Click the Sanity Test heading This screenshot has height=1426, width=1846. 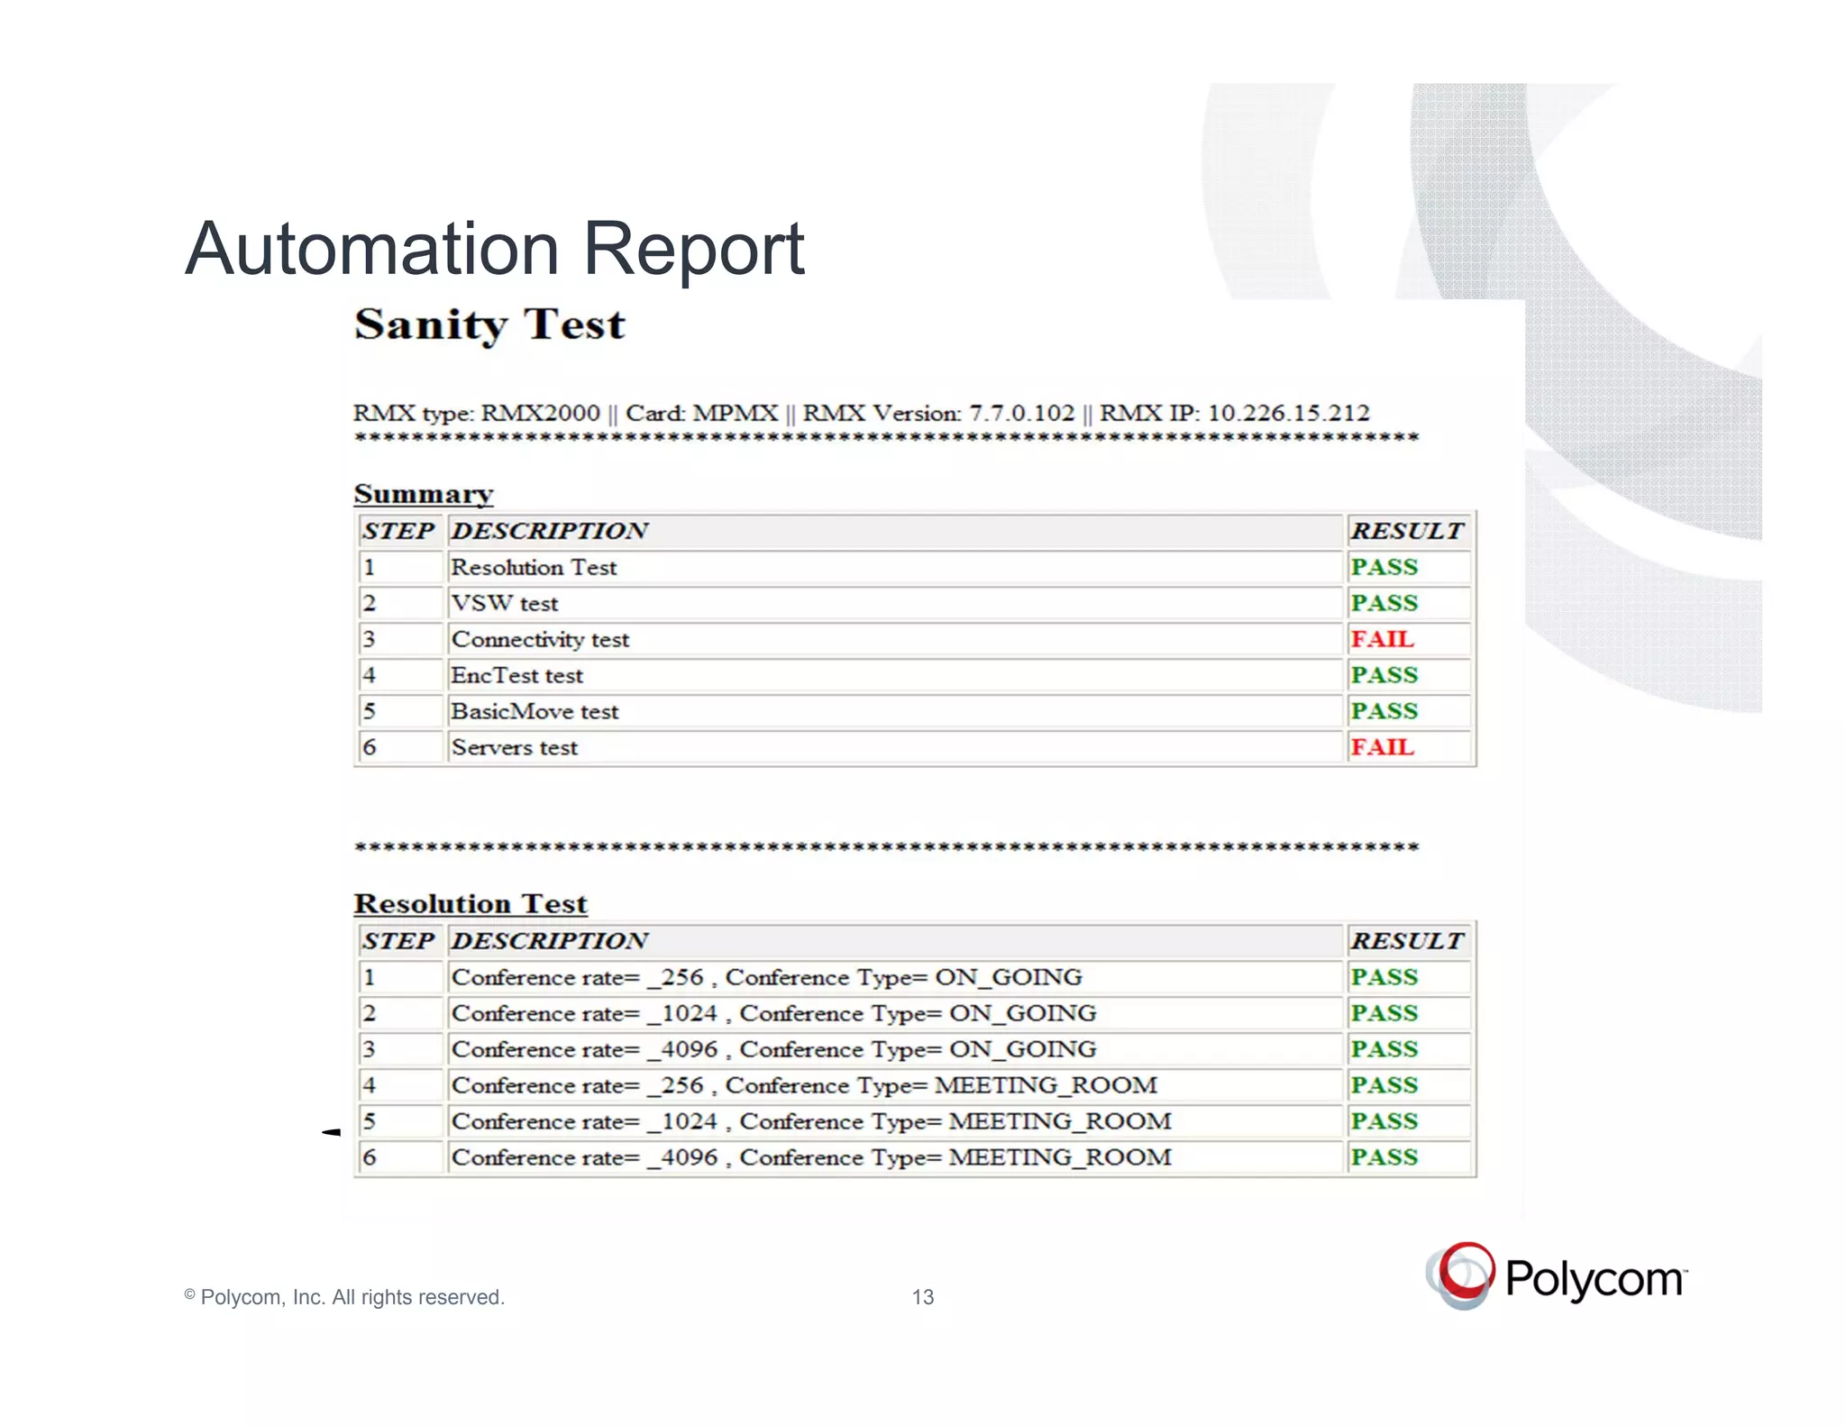tap(489, 325)
